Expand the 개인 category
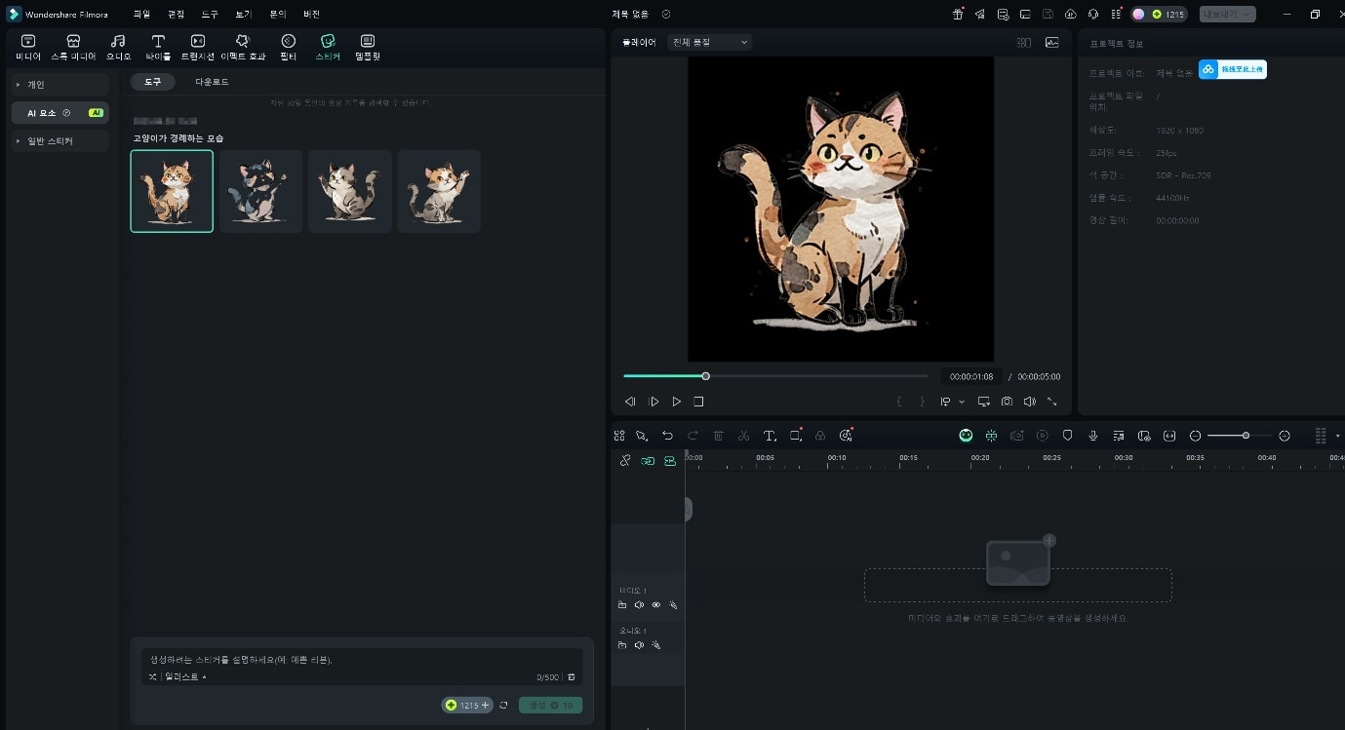This screenshot has height=730, width=1345. point(59,85)
